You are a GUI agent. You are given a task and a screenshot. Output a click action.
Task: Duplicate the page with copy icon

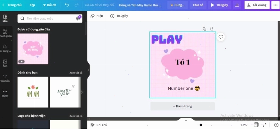pyautogui.click(x=204, y=29)
